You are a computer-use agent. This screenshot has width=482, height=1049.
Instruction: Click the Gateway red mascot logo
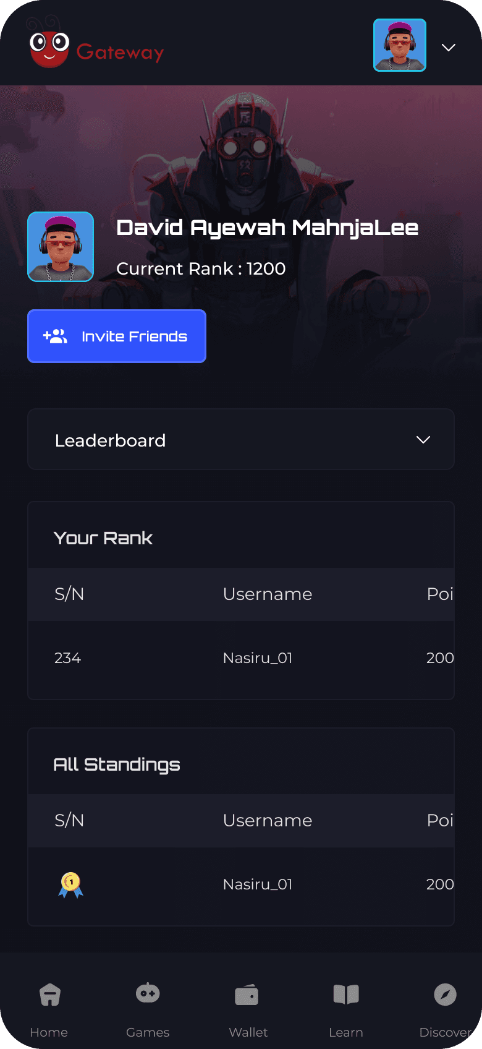[49, 48]
